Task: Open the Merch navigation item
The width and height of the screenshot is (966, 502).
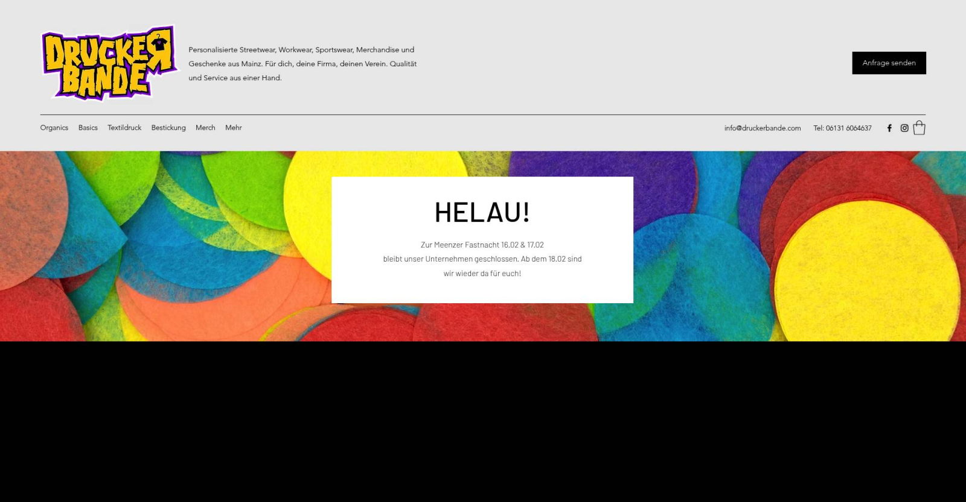Action: [x=205, y=128]
